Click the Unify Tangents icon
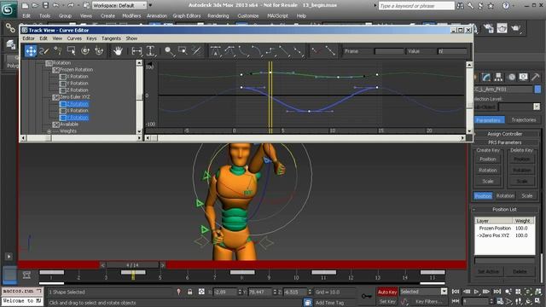546x307 pixels. click(x=330, y=51)
